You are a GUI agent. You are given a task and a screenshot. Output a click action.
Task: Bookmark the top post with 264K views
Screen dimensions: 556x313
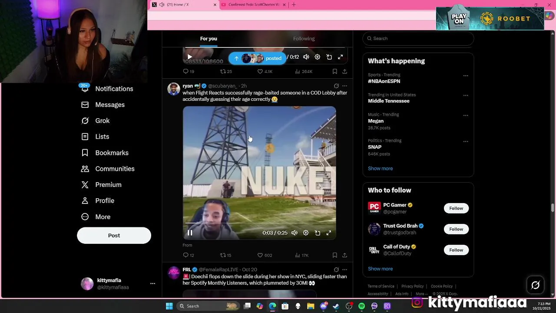tap(334, 71)
